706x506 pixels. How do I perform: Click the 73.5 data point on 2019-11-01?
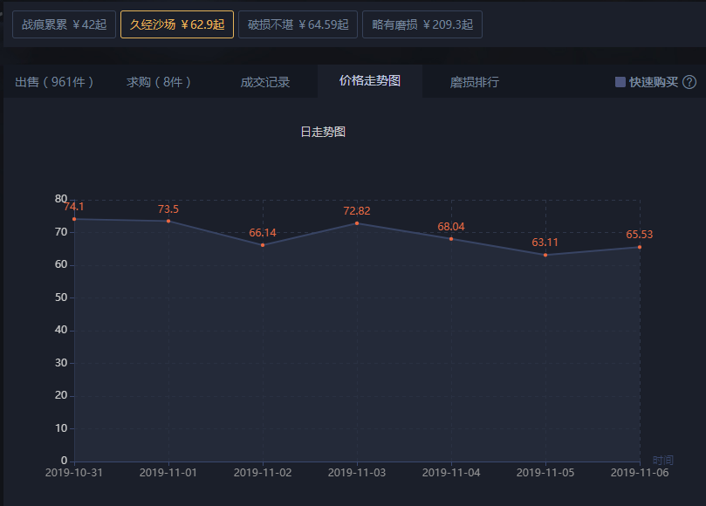click(x=168, y=221)
